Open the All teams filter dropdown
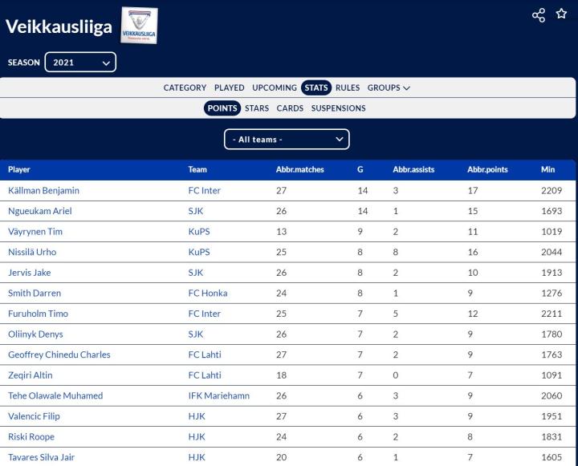 click(x=287, y=140)
